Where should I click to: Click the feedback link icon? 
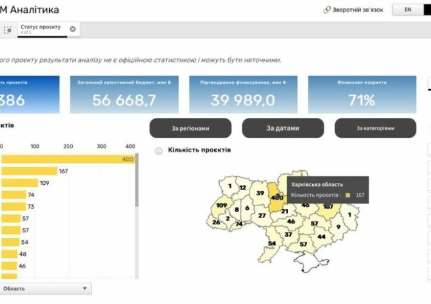pos(327,10)
